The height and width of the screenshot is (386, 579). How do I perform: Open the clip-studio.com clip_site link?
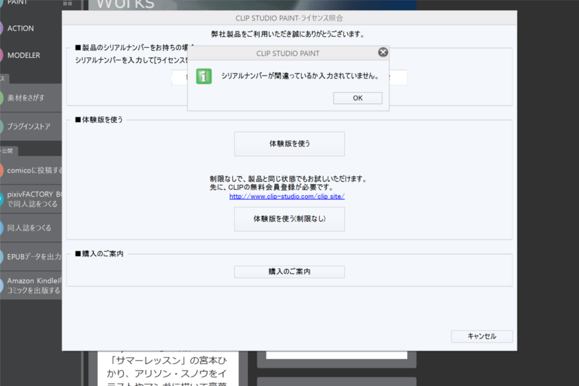click(287, 197)
